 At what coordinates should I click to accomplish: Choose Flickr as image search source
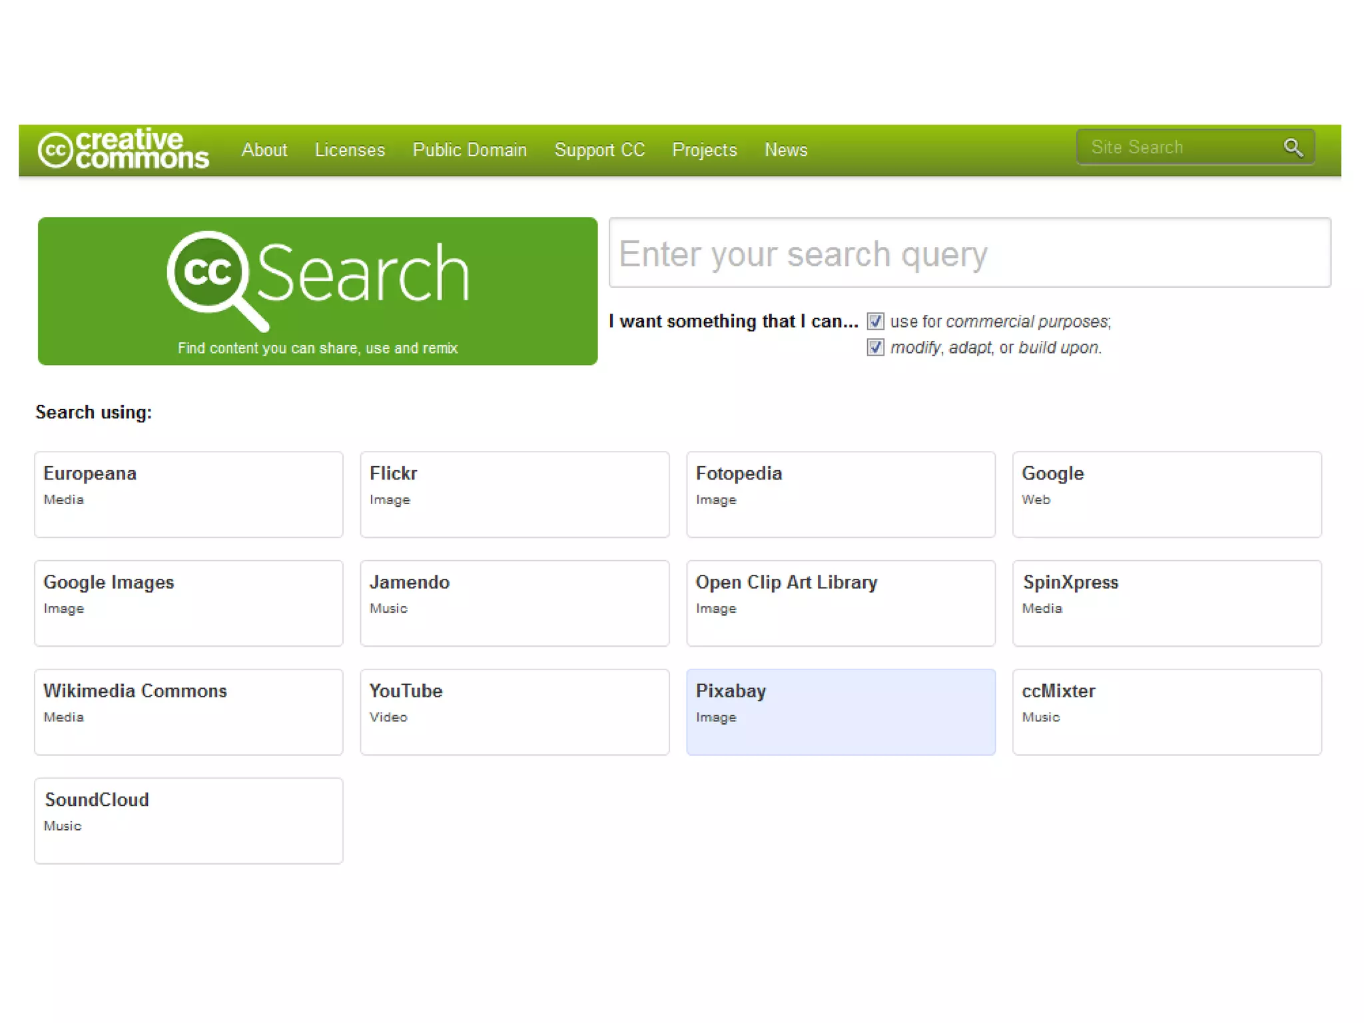click(514, 494)
